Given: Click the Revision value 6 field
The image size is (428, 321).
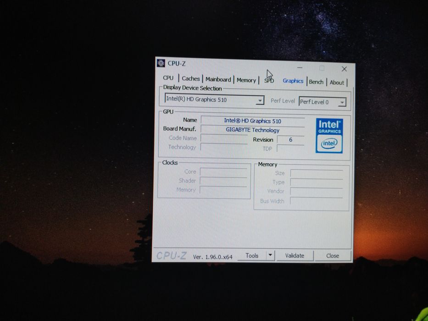Looking at the screenshot, I should (290, 140).
